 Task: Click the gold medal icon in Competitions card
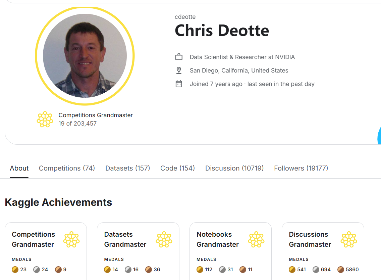(x=15, y=269)
